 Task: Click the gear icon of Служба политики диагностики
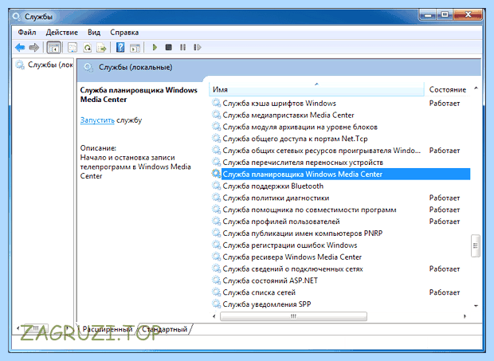(x=216, y=198)
